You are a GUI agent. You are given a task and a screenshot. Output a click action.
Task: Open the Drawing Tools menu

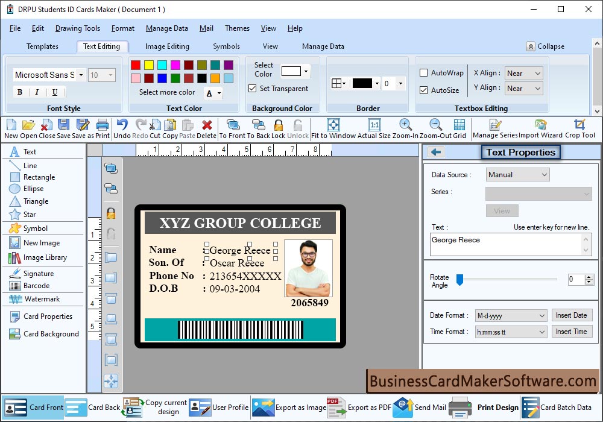[x=78, y=28]
